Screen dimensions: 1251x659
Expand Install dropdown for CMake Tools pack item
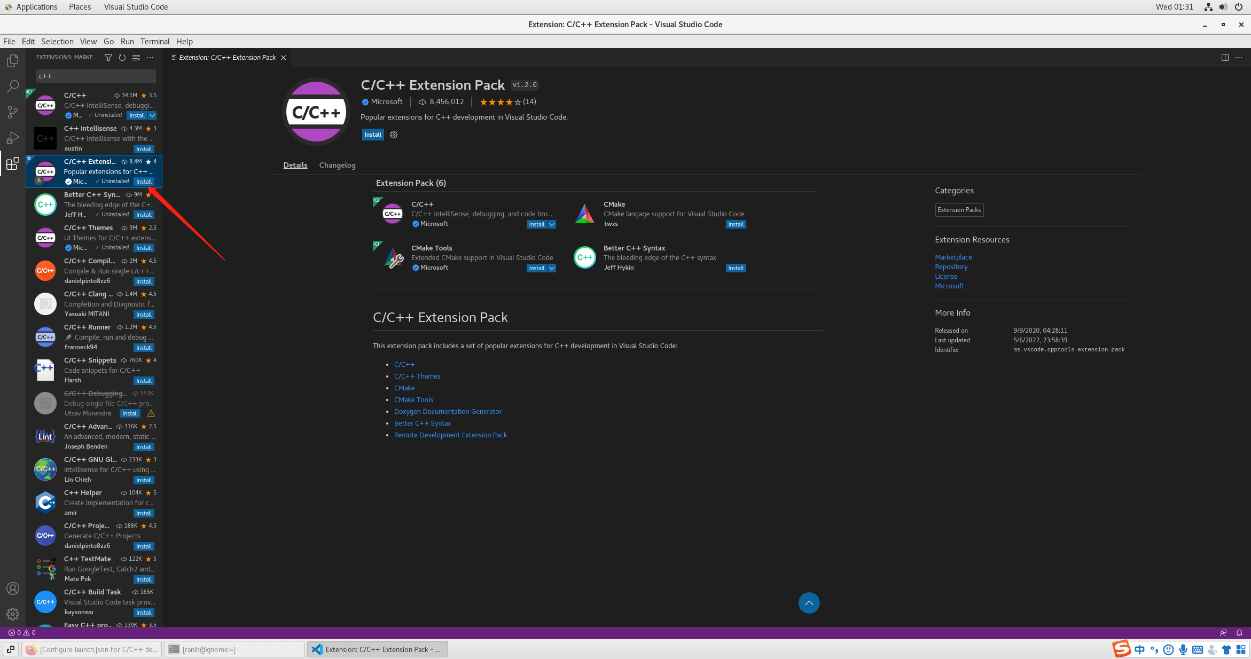tap(552, 268)
